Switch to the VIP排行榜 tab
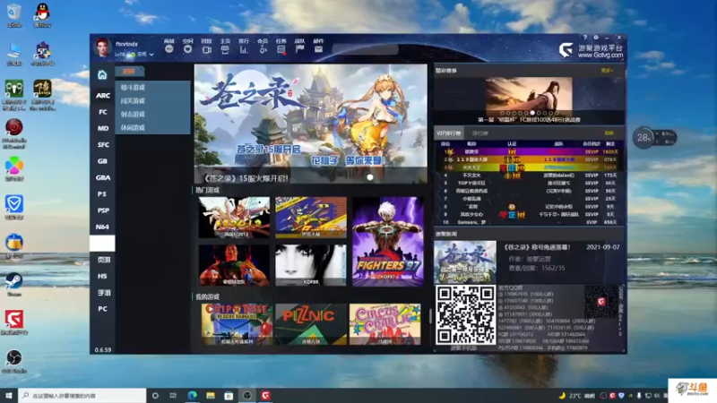 coord(449,133)
